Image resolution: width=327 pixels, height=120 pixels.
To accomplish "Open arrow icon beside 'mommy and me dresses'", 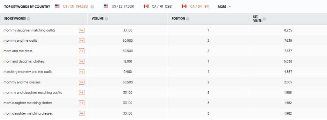I will click(x=81, y=82).
